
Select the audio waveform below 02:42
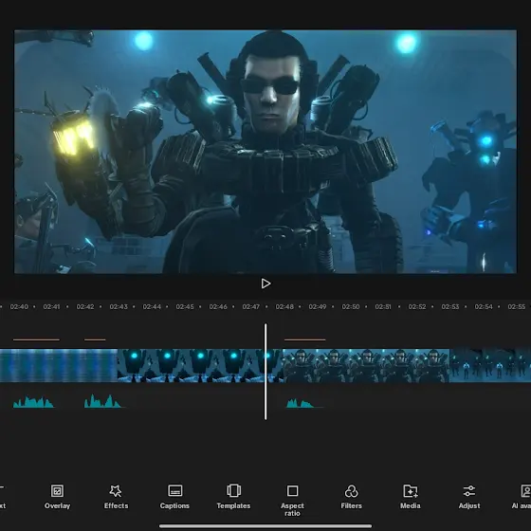[x=103, y=401]
